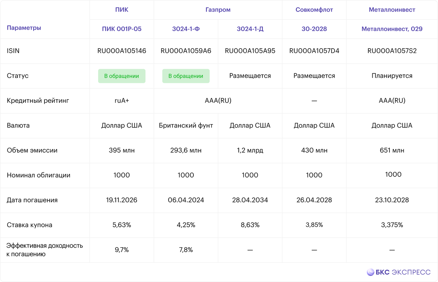Select ISIN value RU000A105146
This screenshot has height=282, width=438.
[x=122, y=51]
